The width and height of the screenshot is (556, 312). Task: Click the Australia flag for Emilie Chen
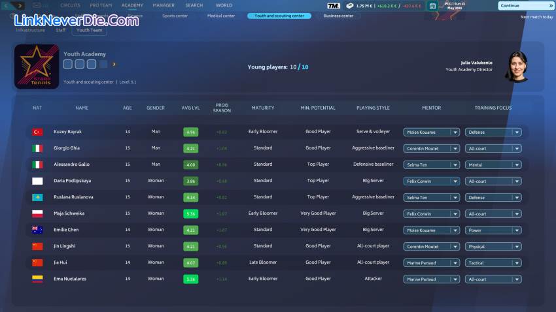(x=37, y=230)
